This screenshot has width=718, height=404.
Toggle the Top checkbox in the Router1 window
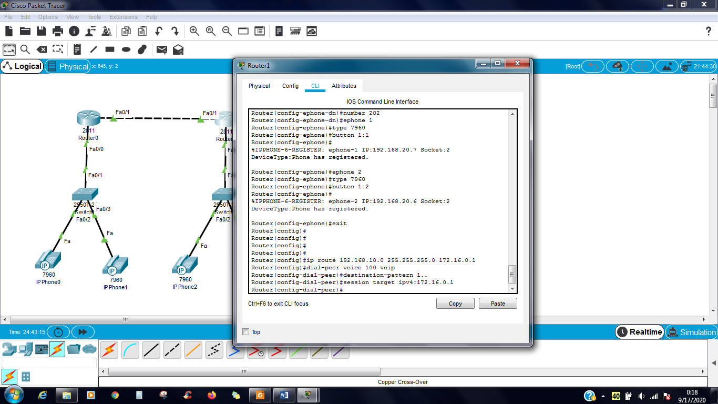[245, 332]
